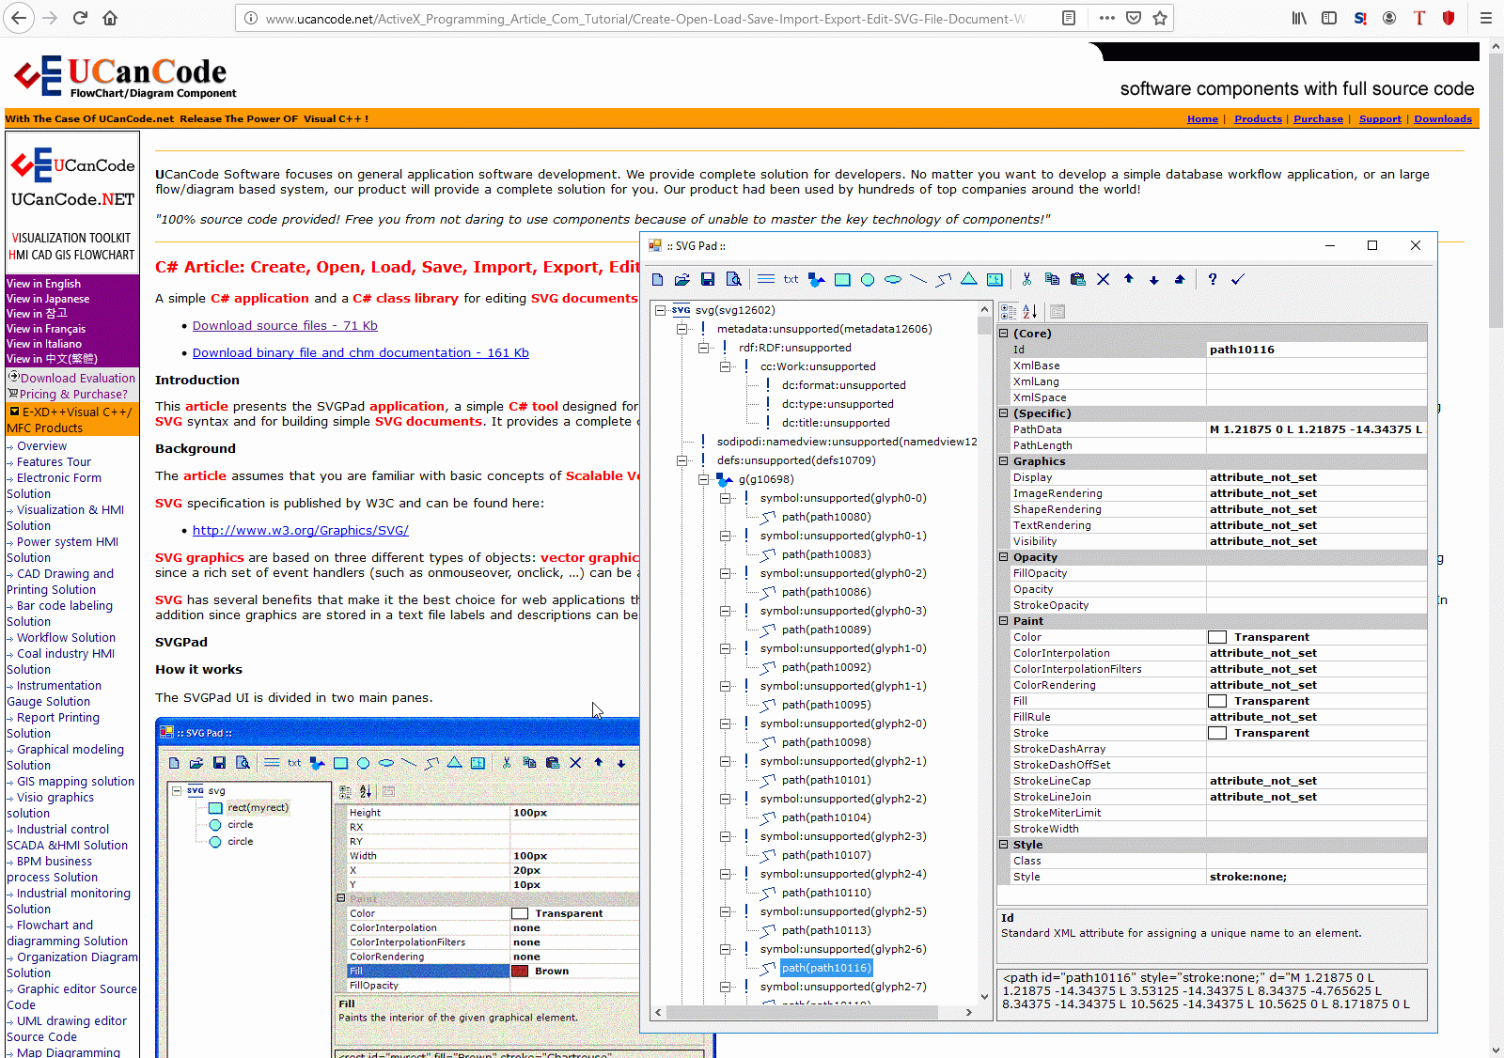
Task: Click the Paste clipboard icon in large SVG Pad
Action: (1077, 279)
